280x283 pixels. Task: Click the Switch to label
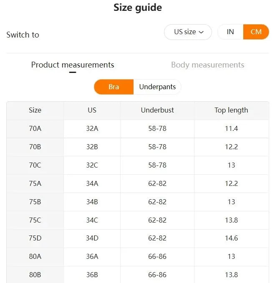[x=23, y=35]
